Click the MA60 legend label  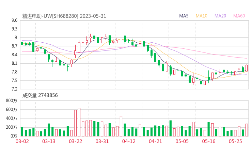239,16
